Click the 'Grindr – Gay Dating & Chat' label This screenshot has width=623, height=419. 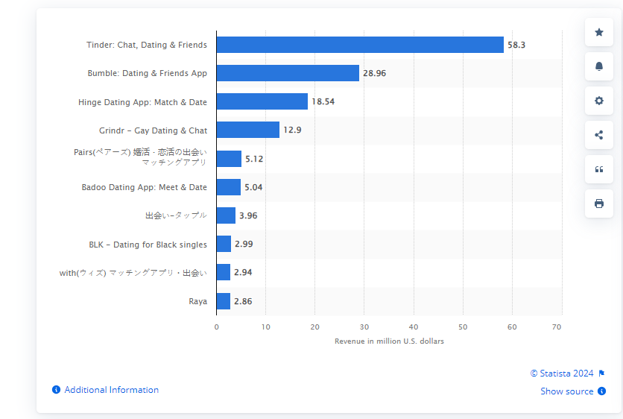[153, 130]
